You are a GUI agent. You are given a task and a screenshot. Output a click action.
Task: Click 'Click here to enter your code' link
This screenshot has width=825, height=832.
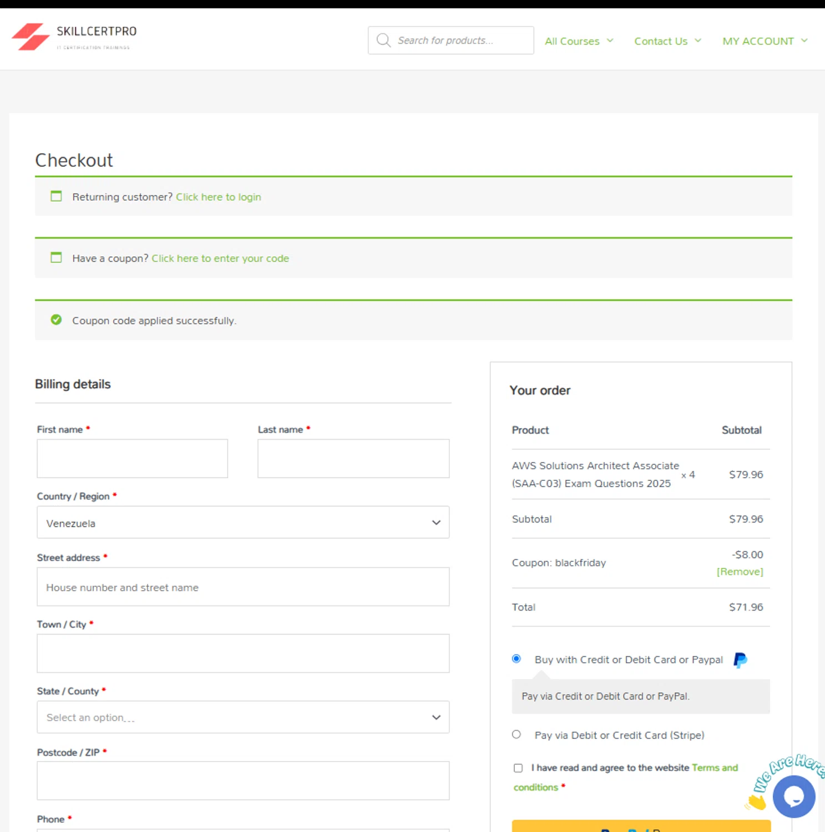coord(220,258)
